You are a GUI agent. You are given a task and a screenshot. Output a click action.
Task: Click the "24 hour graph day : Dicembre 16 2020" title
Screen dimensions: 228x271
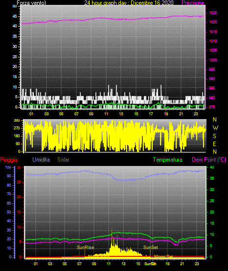pyautogui.click(x=129, y=3)
